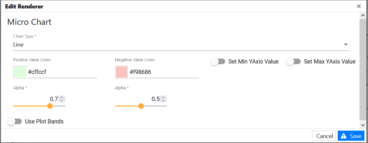368x143 pixels.
Task: Save the renderer settings
Action: 351,136
